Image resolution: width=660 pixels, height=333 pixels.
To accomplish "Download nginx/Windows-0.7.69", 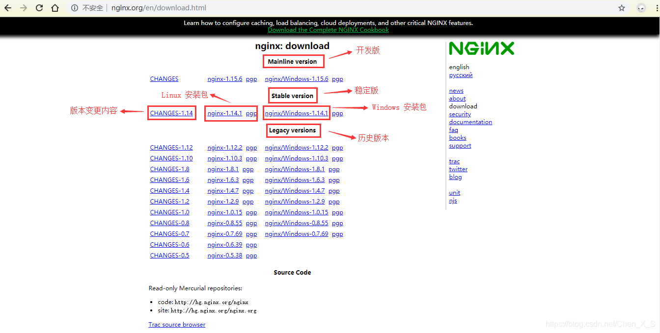I will tap(297, 234).
